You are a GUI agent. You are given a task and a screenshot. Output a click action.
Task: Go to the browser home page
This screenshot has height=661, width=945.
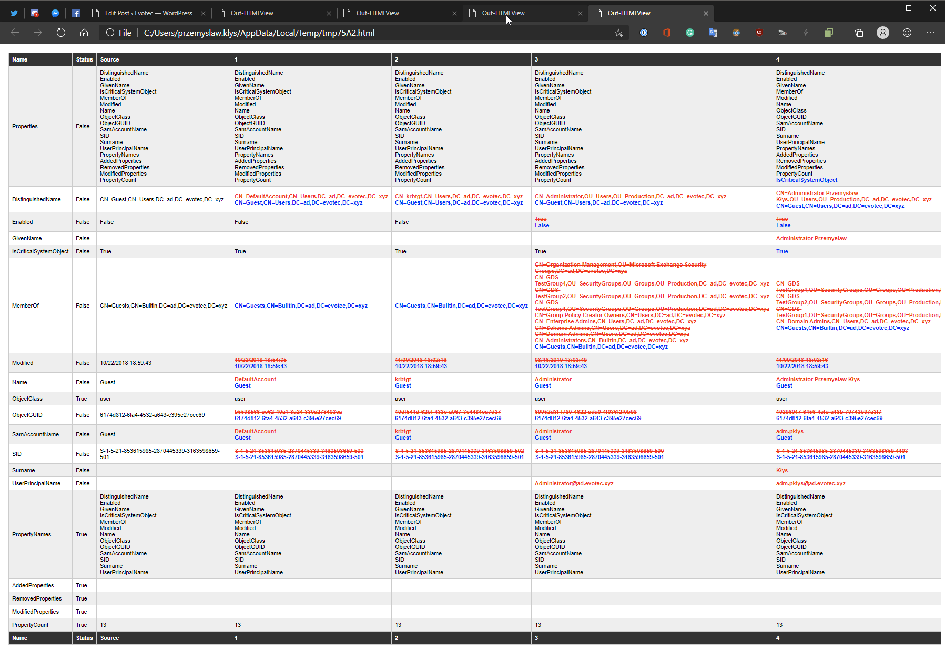[x=84, y=33]
